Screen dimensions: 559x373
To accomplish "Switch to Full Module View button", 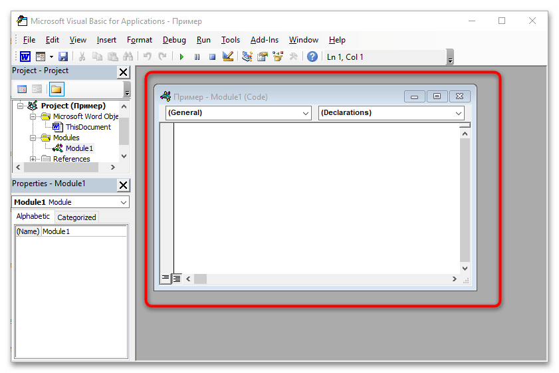I will [x=177, y=279].
